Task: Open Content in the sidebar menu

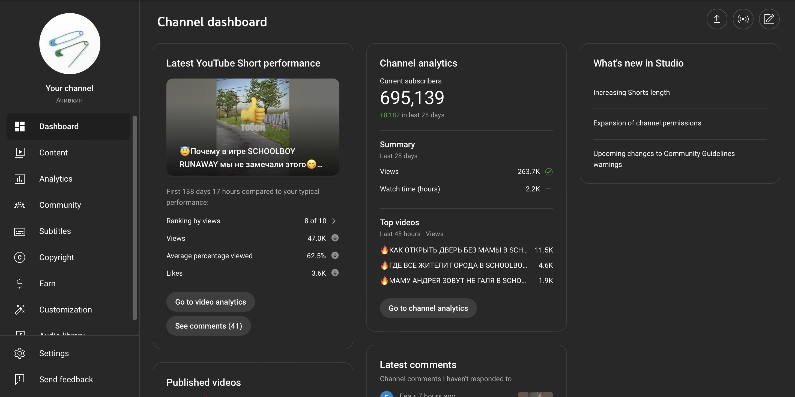Action: 68,153
